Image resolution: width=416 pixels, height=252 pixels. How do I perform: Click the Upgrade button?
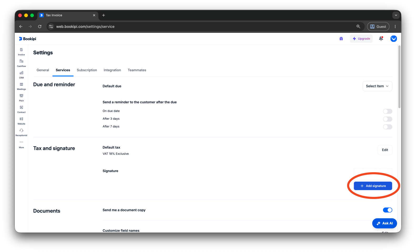(x=361, y=39)
